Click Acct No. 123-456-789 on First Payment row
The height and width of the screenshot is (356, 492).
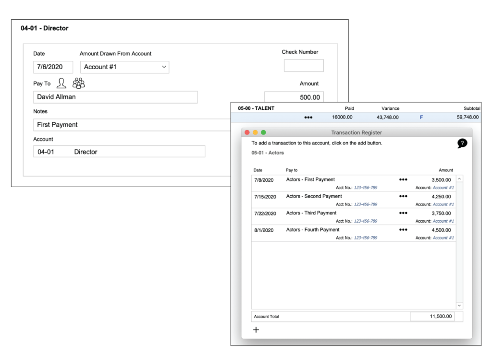pyautogui.click(x=366, y=188)
